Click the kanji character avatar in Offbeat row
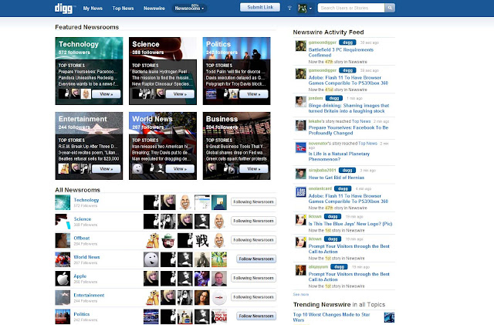Image resolution: width=494 pixels, height=325 pixels. (202, 241)
